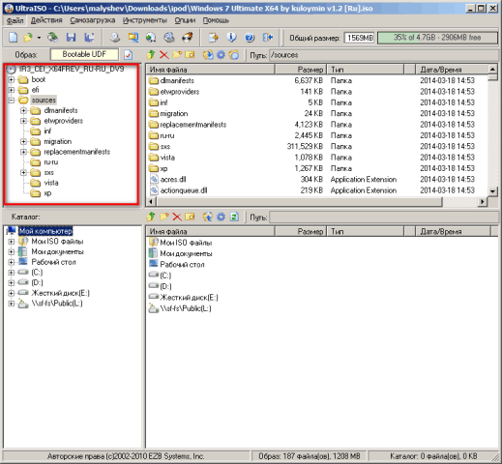The height and width of the screenshot is (464, 502).
Task: Click horizontal scrollbar of image file list
Action: click(299, 202)
